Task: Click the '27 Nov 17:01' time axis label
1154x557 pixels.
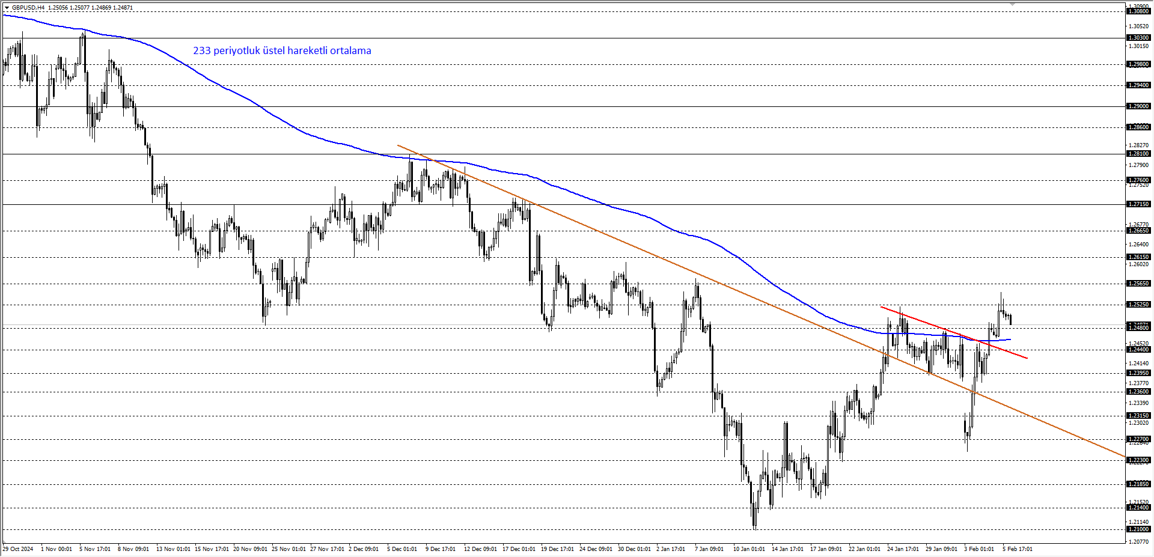Action: [327, 549]
